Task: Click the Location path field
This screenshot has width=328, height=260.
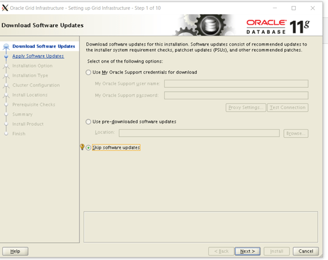Action: 199,133
